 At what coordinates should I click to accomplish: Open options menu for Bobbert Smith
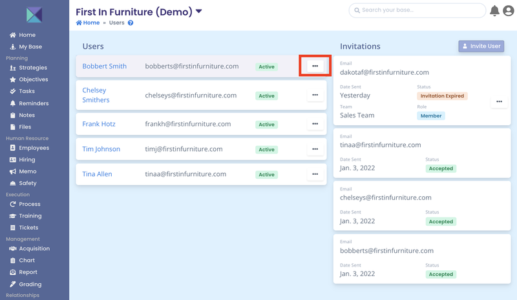[x=315, y=66]
